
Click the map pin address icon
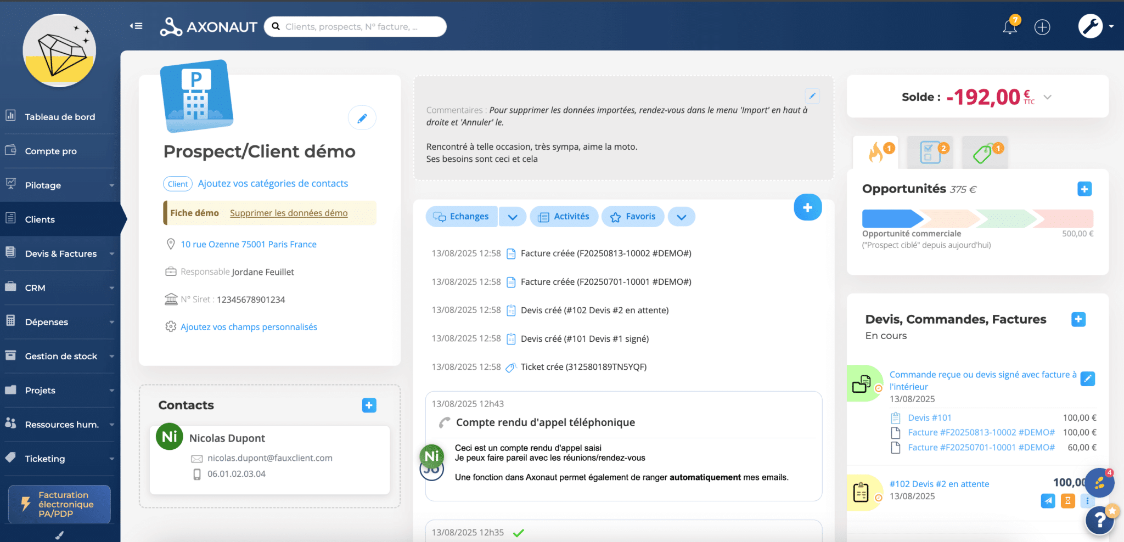coord(171,244)
